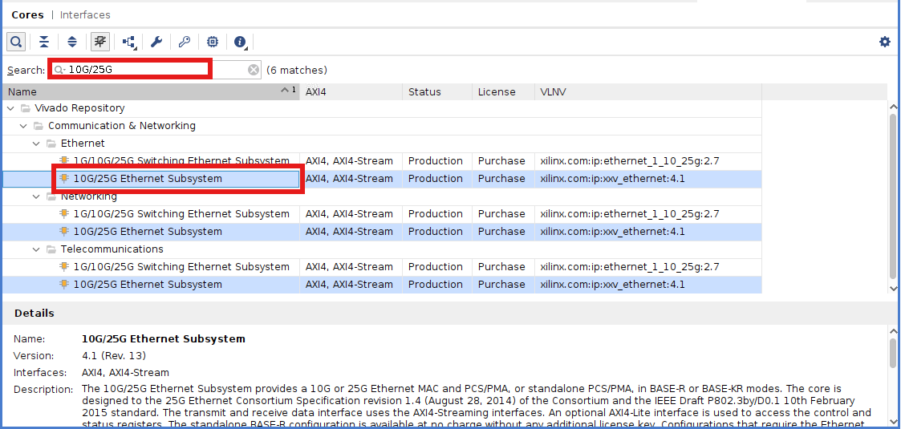Viewport: 901px width, 429px height.
Task: Open the settings gear icon
Action: pos(885,42)
